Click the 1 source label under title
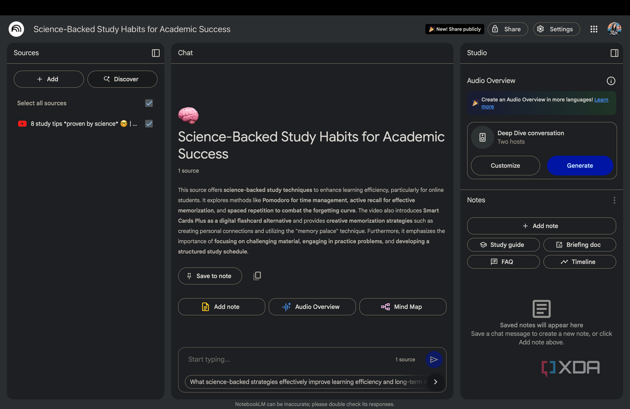Image resolution: width=630 pixels, height=409 pixels. [188, 171]
